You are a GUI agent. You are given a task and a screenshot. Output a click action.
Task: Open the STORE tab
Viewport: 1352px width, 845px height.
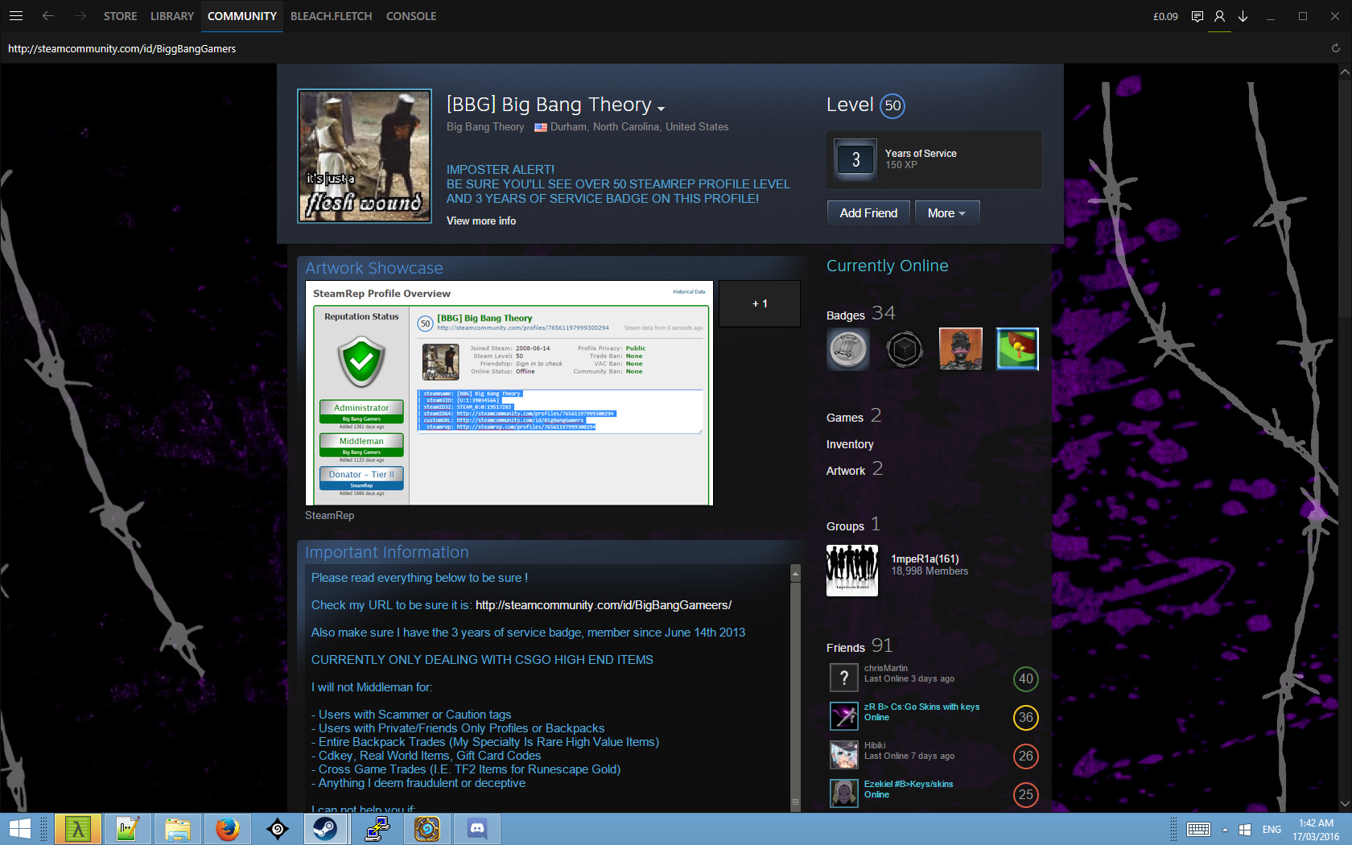120,16
